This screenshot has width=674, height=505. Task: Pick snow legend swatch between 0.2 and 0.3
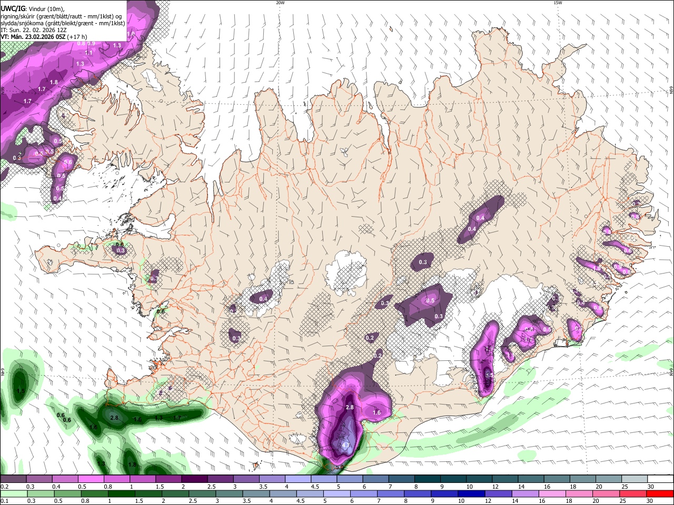tap(13, 479)
